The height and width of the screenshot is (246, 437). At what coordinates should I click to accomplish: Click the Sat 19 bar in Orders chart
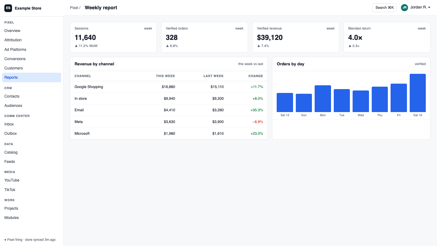pyautogui.click(x=418, y=93)
